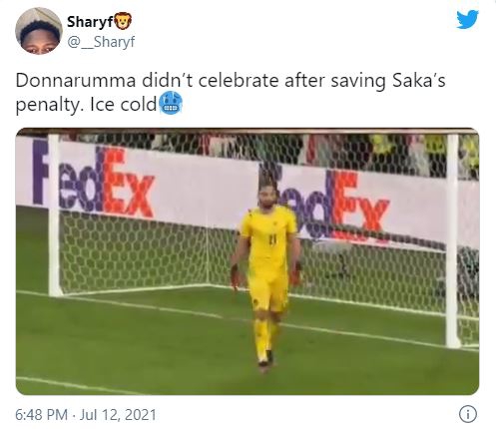
Task: Click the right goal post in video
Action: [x=452, y=240]
